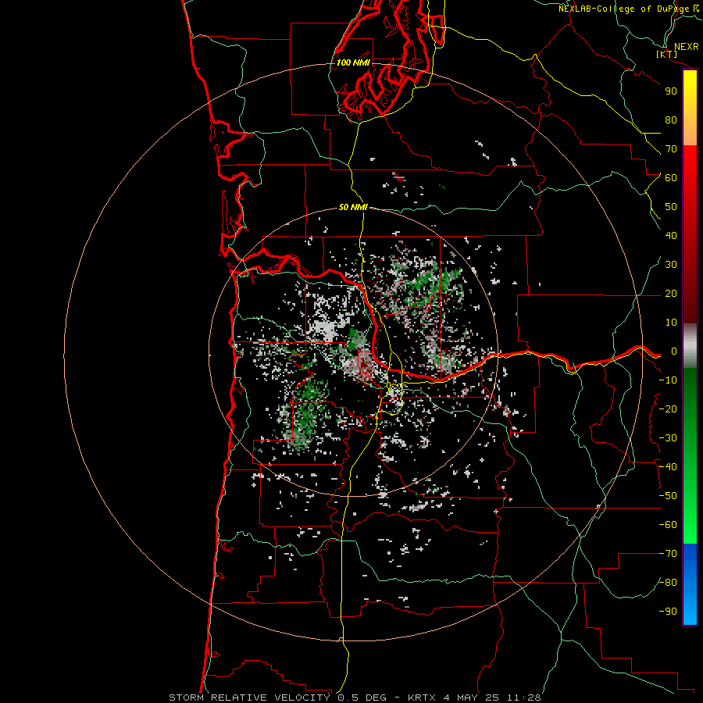
Task: Click the "50 NMI" range ring label
Action: [353, 207]
